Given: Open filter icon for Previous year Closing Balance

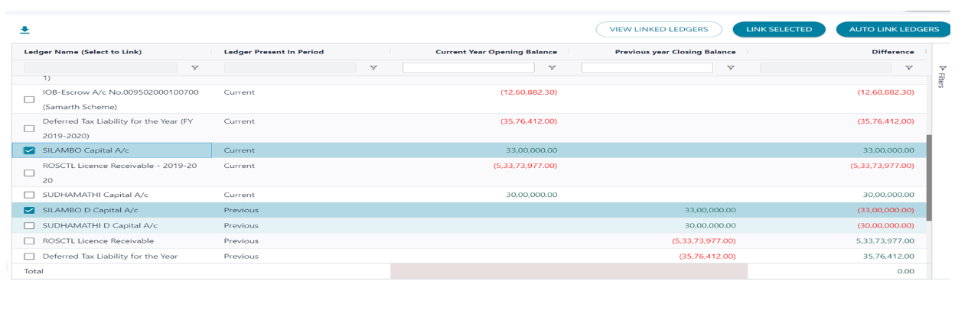Looking at the screenshot, I should [x=731, y=68].
